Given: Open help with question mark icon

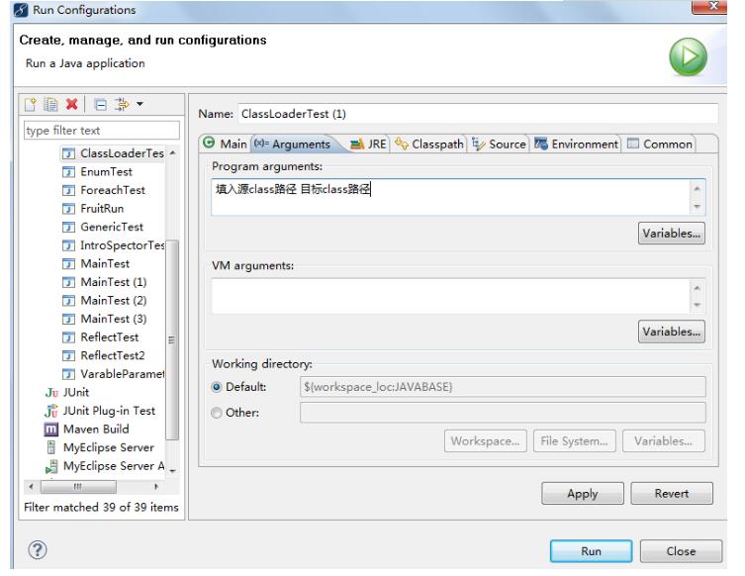Looking at the screenshot, I should point(37,550).
